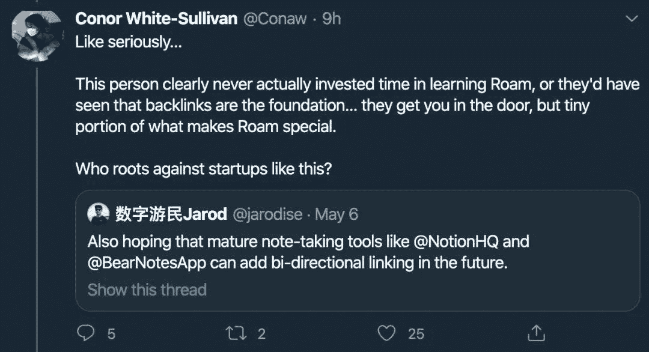Click the May 6 quoted tweet date
Image resolution: width=649 pixels, height=352 pixels.
337,213
